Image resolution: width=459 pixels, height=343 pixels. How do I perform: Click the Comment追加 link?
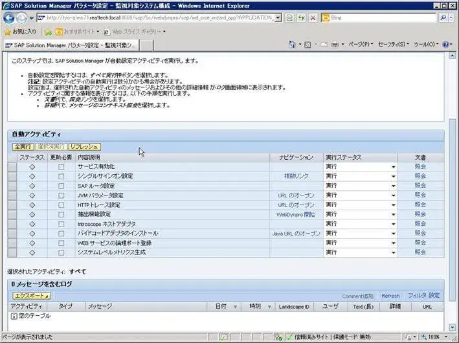[x=358, y=296]
